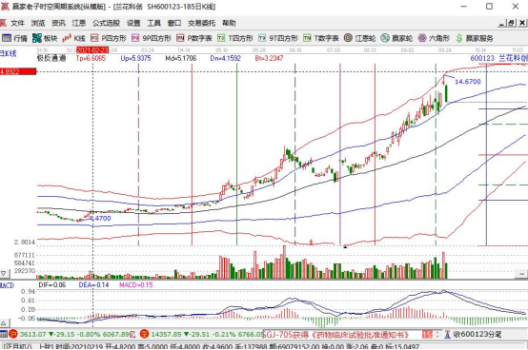Open the T数字表 tool
The image size is (528, 350).
click(x=321, y=38)
